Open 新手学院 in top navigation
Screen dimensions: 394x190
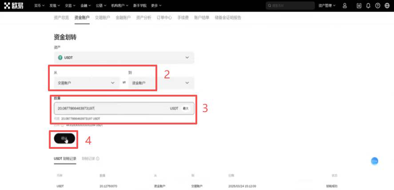click(x=140, y=5)
